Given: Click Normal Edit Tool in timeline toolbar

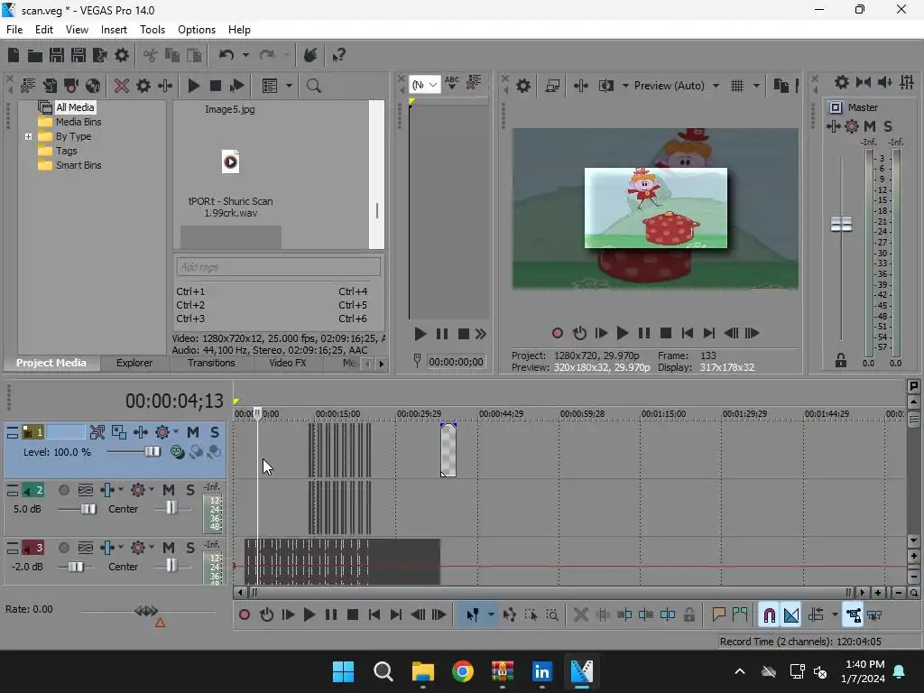Looking at the screenshot, I should [472, 615].
